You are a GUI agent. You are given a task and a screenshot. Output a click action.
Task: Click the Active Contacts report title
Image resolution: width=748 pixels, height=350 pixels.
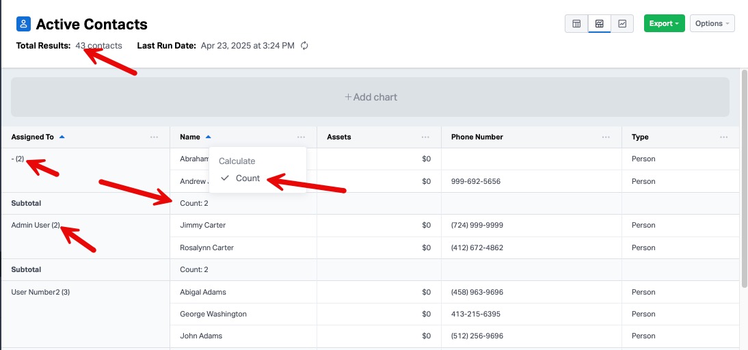(92, 24)
